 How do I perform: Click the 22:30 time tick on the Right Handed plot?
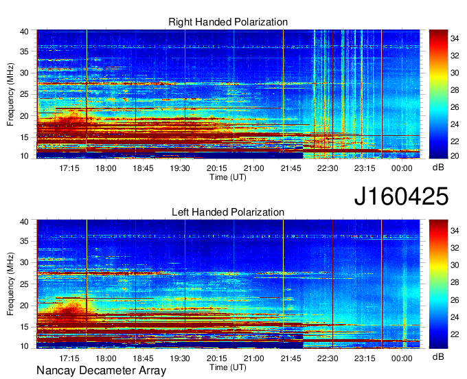coord(328,168)
